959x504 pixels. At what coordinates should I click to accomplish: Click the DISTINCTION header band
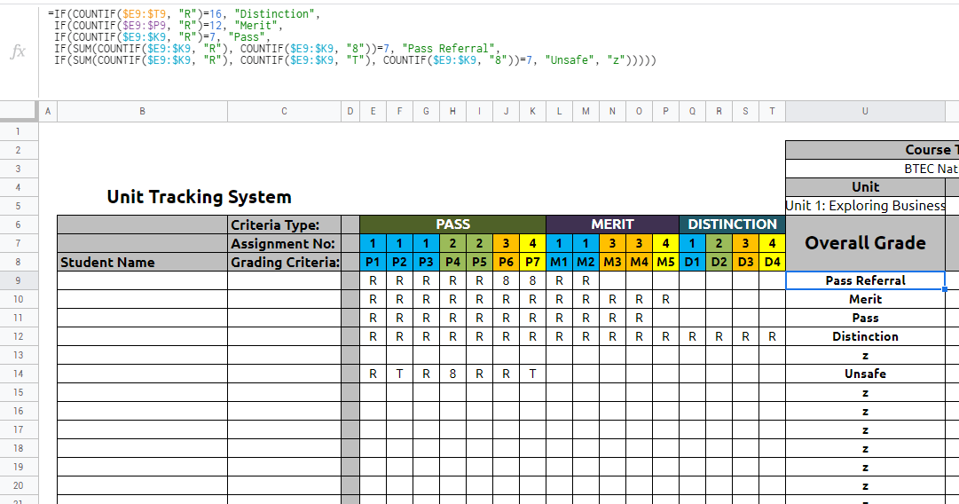(732, 224)
